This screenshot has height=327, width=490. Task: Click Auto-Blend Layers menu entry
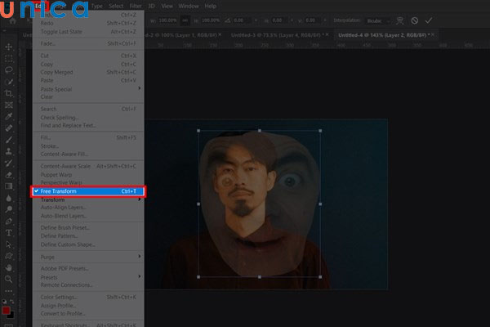point(88,216)
